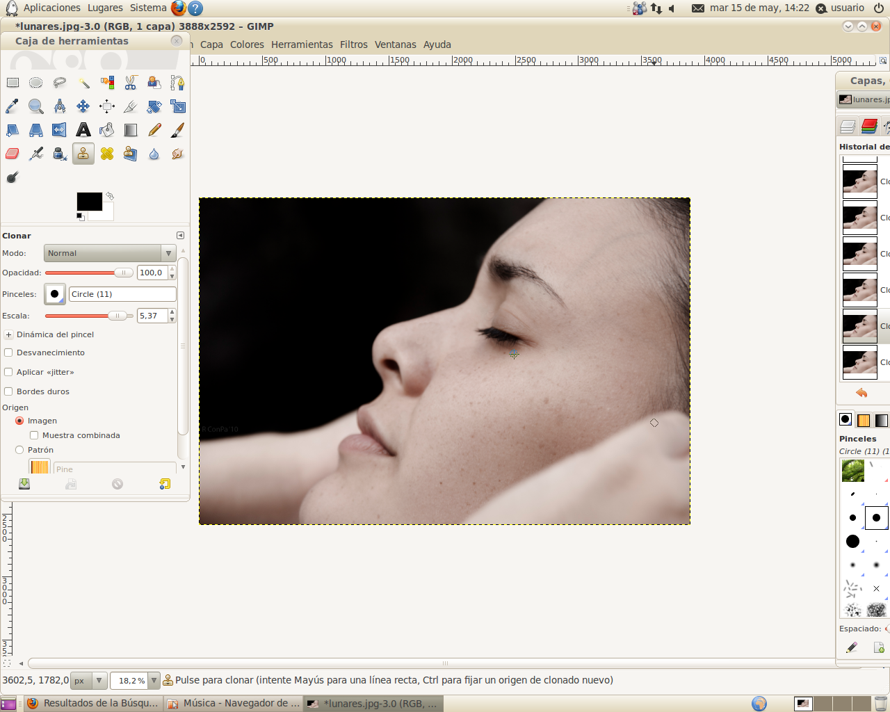This screenshot has width=890, height=712.
Task: Enable the Bordes duros checkbox
Action: pos(8,391)
